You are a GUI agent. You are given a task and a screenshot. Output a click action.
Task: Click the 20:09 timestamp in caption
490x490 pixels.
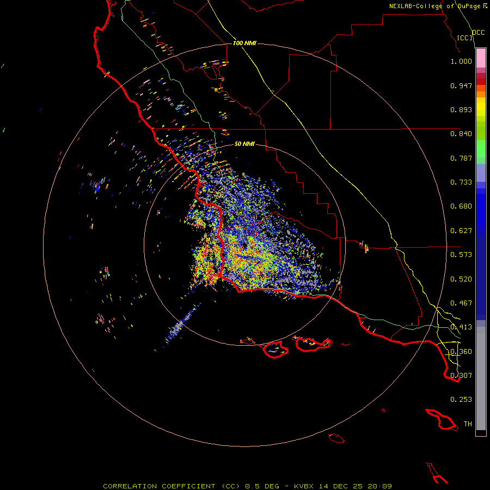tap(379, 486)
